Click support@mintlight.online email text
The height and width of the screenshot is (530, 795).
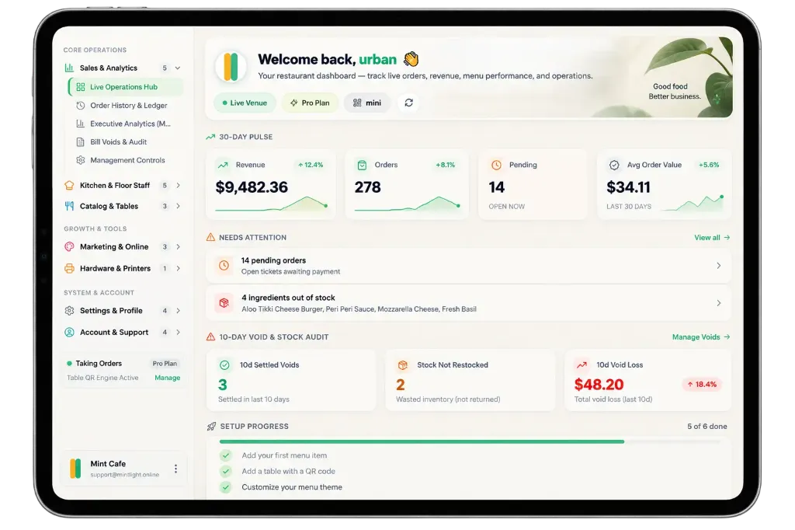125,475
